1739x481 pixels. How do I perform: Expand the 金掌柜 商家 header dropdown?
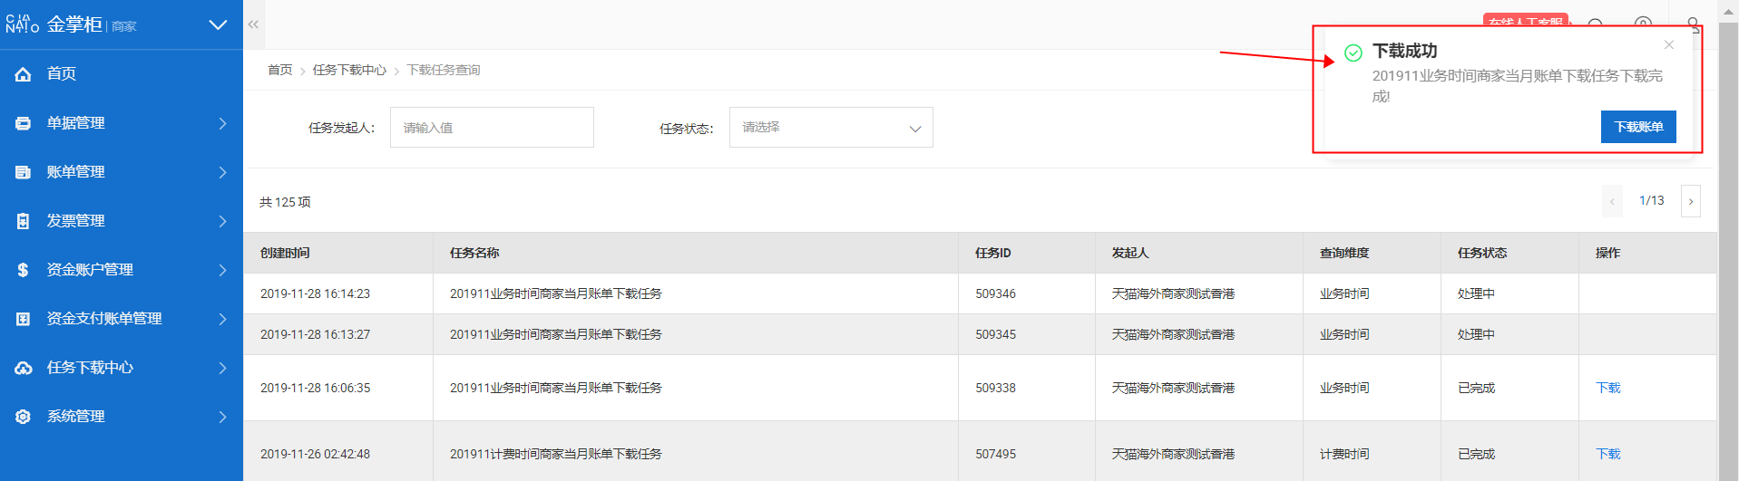click(x=218, y=24)
